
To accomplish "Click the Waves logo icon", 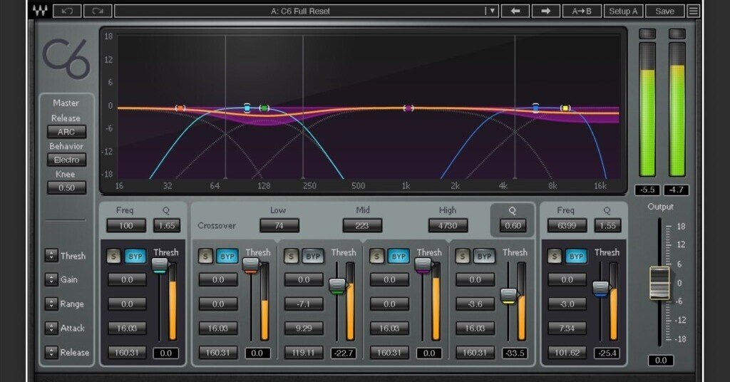I will click(40, 11).
